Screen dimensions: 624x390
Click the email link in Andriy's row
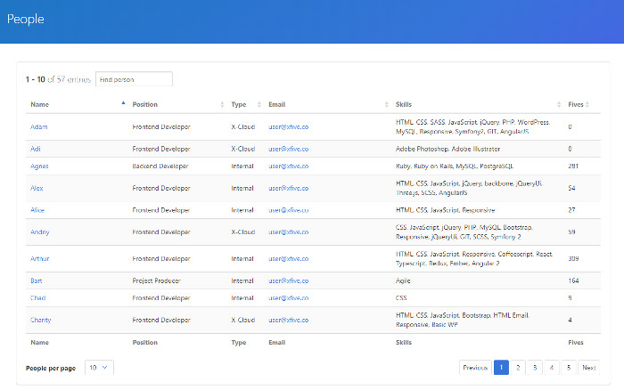coord(289,232)
